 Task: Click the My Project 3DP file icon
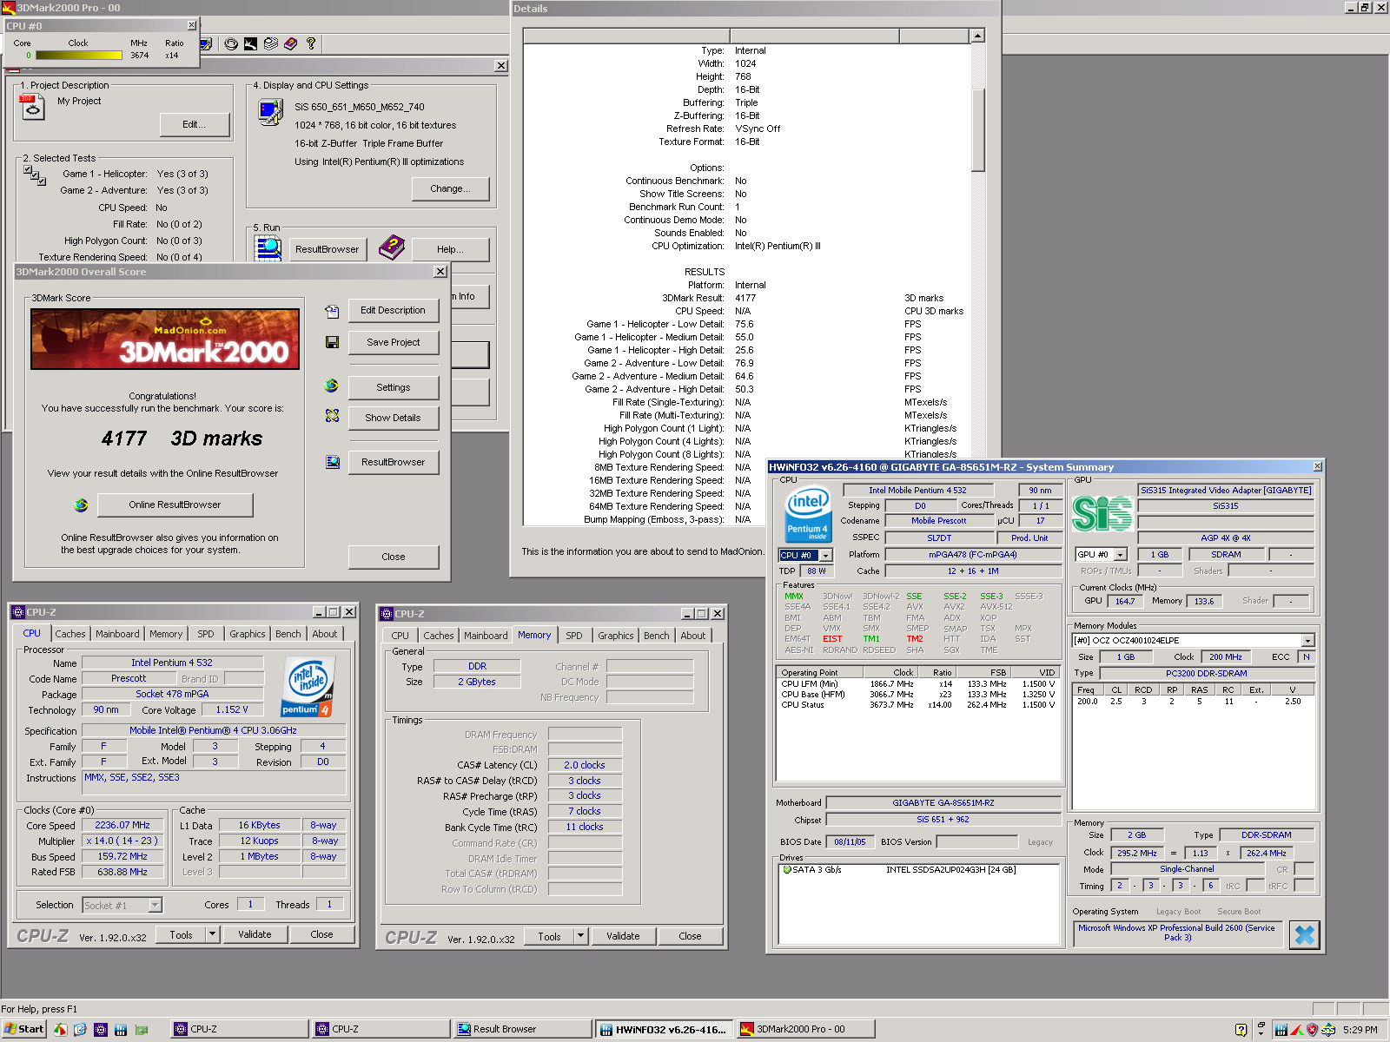click(32, 107)
